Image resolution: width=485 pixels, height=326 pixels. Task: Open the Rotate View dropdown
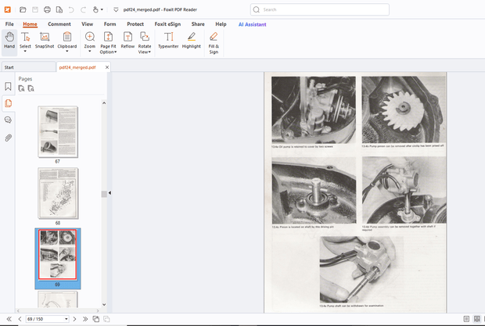tap(145, 48)
